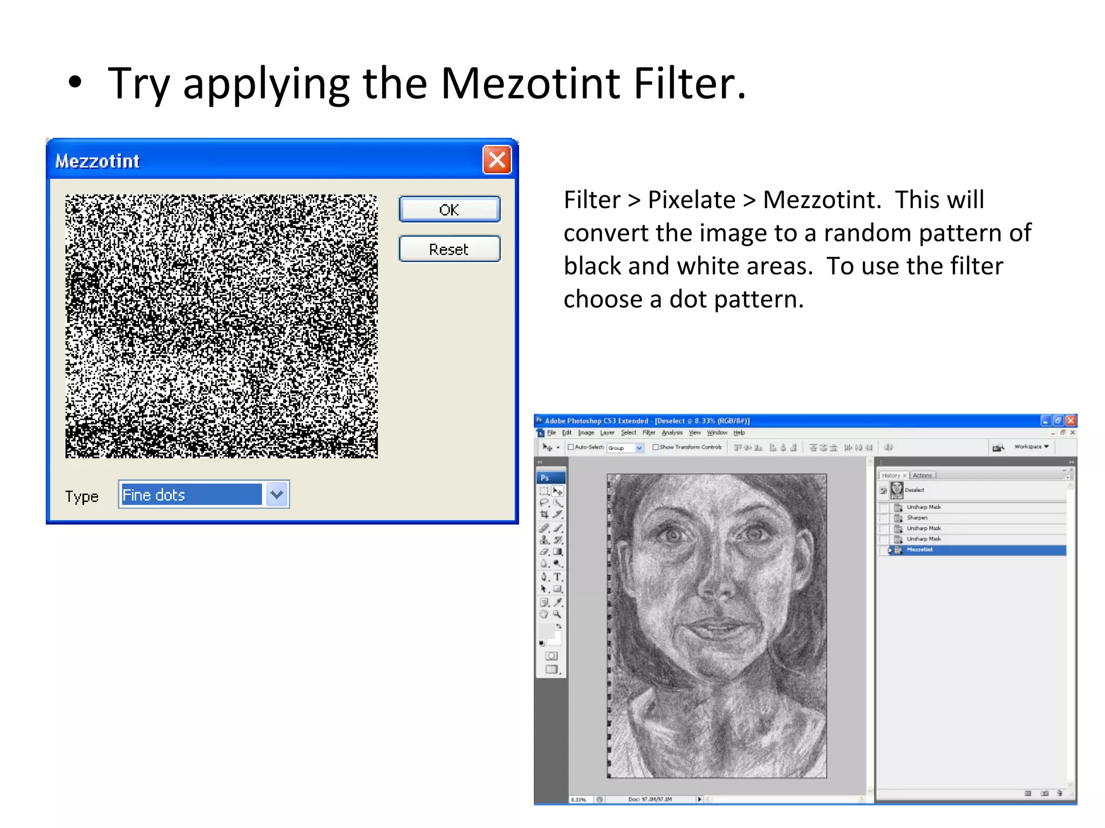Open the Filter menu
Image resolution: width=1105 pixels, height=828 pixels.
pos(649,432)
